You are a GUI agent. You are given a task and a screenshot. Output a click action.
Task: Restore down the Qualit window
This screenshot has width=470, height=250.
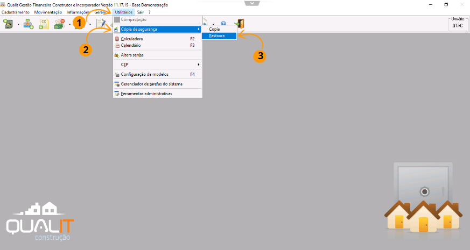[x=446, y=4]
